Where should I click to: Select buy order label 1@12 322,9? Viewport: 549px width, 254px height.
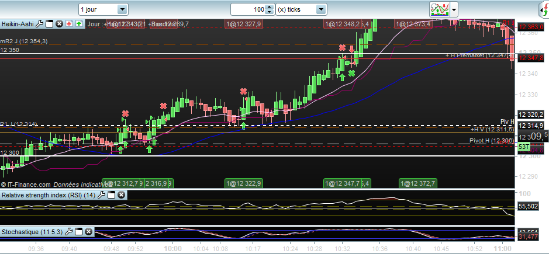tap(244, 183)
